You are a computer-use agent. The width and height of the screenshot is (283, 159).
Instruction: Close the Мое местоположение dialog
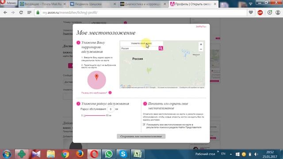(201, 26)
